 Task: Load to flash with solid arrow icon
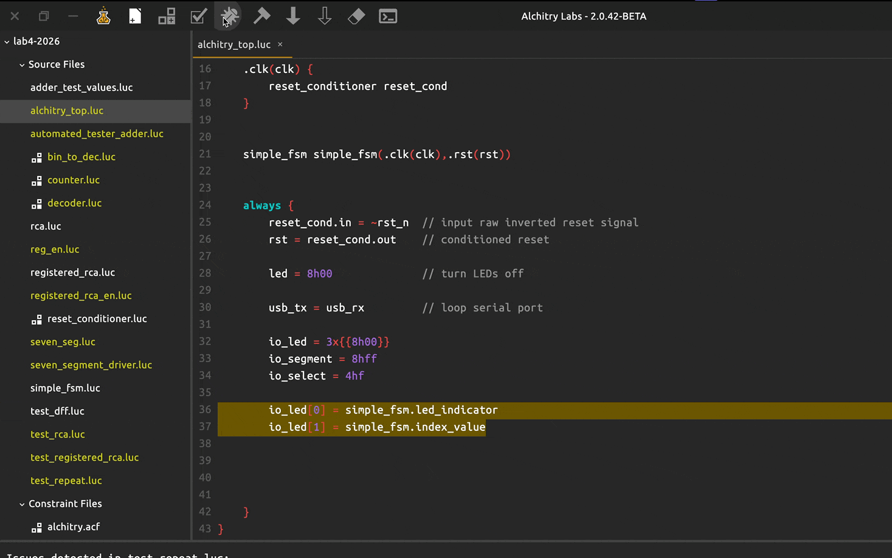[293, 16]
